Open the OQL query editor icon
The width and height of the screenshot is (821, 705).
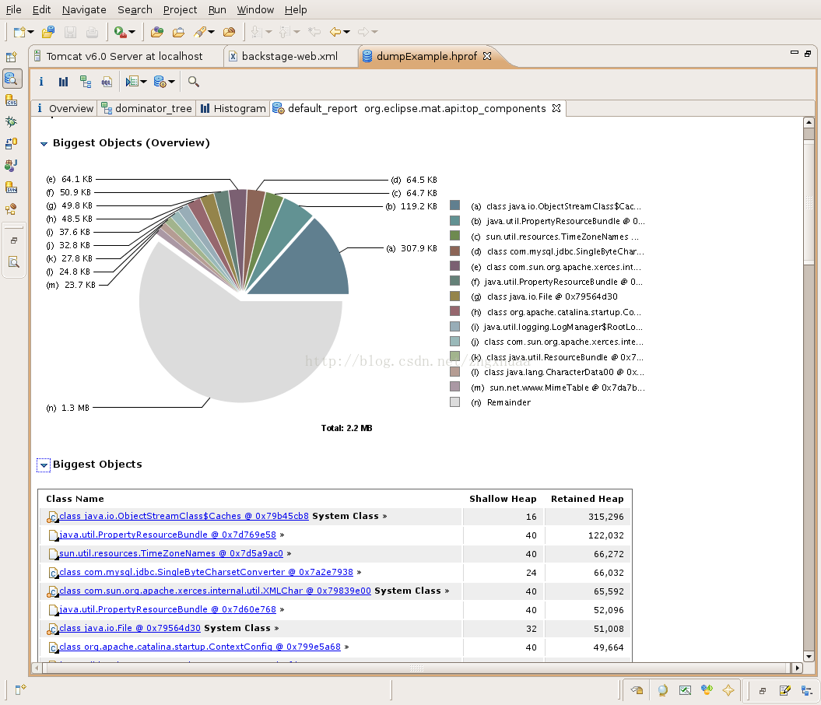coord(107,82)
